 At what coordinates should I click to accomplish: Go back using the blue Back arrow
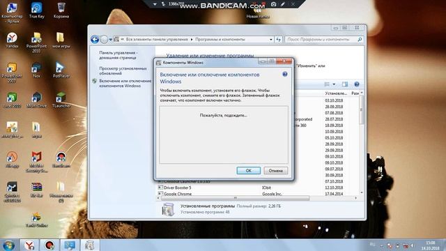pyautogui.click(x=95, y=39)
